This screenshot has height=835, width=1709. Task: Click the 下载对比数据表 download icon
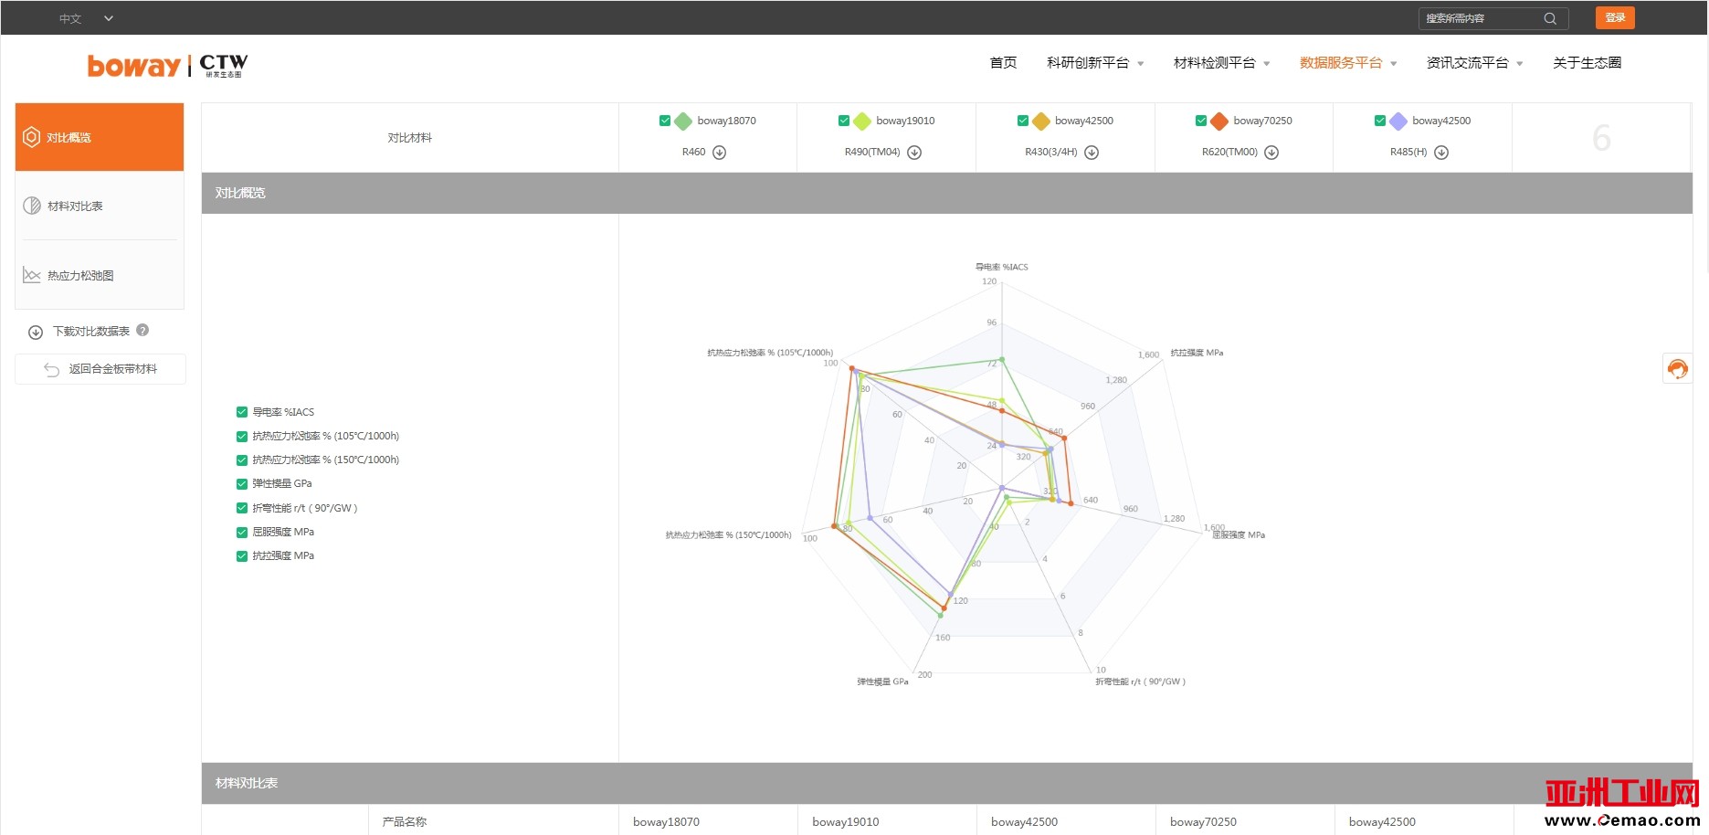tap(36, 333)
